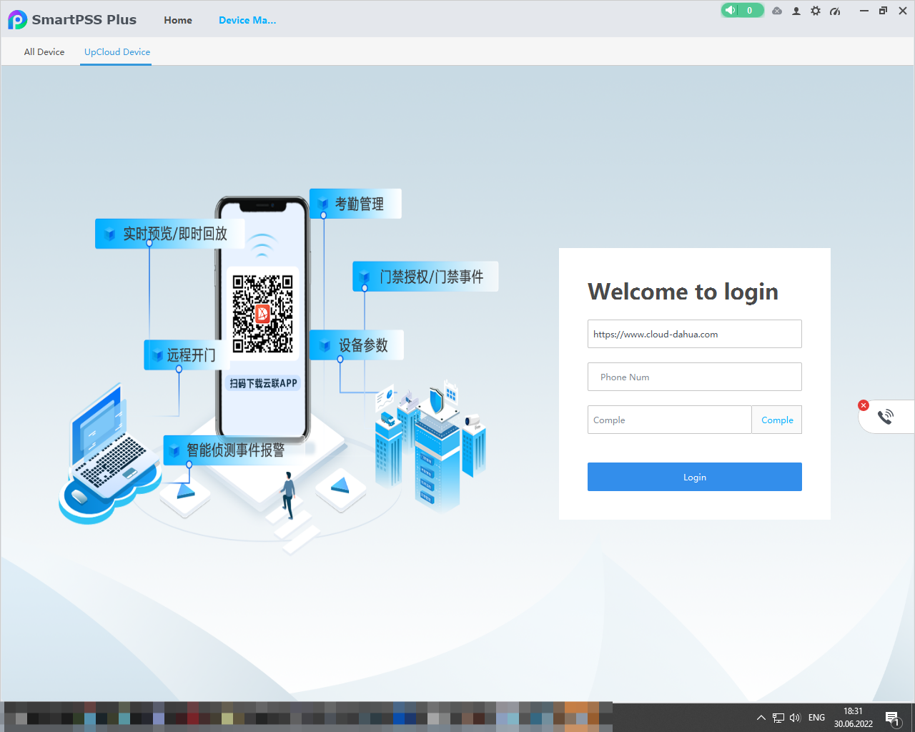Open the clock showing 18:31
The image size is (915, 732).
pos(853,718)
